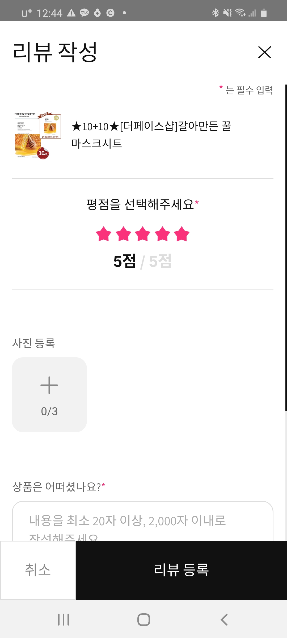The height and width of the screenshot is (638, 287).
Task: Set rating to four stars
Action: (162, 234)
